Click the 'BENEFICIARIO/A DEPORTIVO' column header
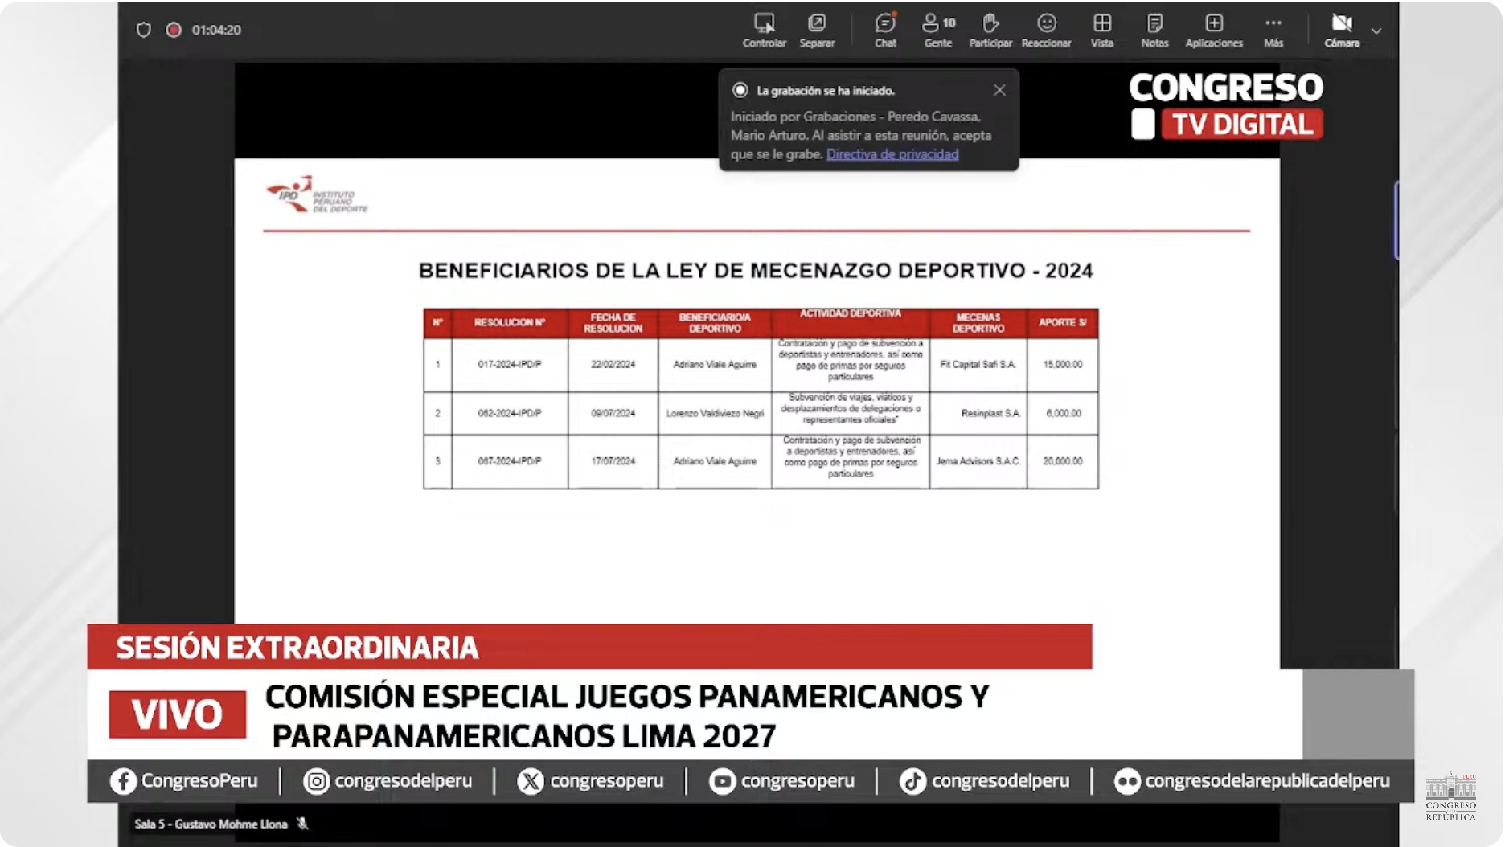 tap(715, 322)
